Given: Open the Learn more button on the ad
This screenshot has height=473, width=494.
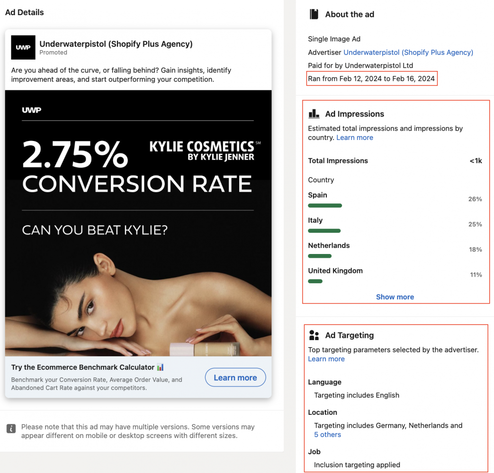Looking at the screenshot, I should [235, 377].
